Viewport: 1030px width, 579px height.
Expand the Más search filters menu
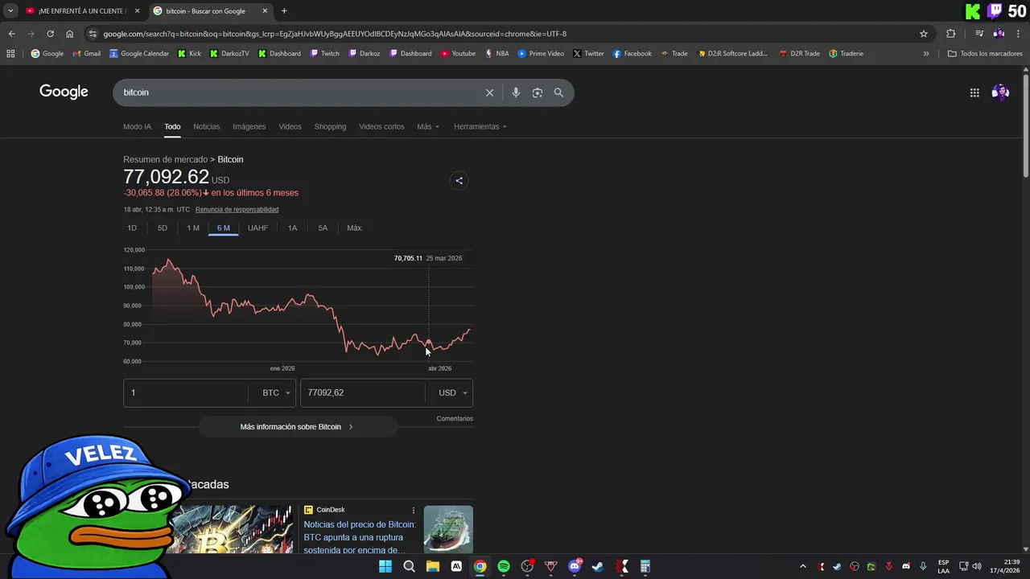(x=428, y=126)
